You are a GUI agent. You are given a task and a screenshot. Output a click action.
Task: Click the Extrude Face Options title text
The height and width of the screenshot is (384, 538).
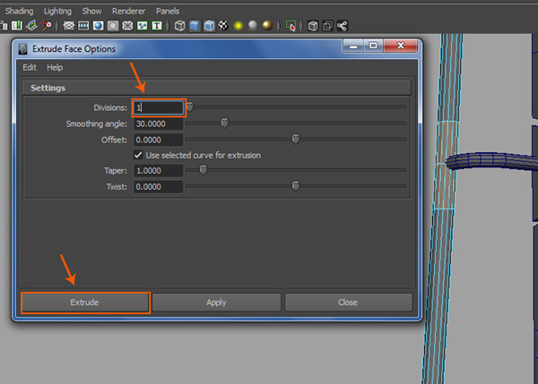(x=74, y=49)
